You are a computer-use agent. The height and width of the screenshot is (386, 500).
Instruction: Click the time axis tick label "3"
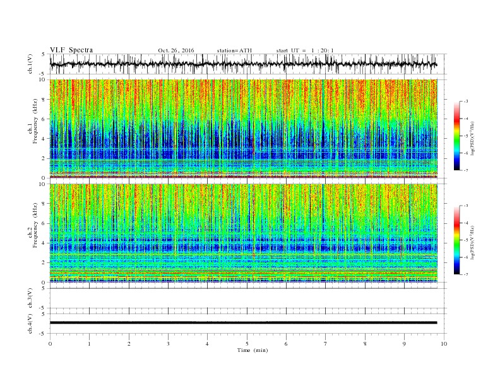pos(168,344)
